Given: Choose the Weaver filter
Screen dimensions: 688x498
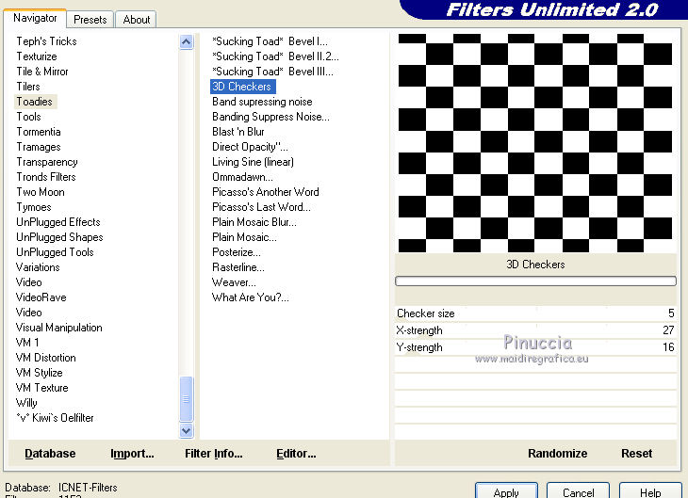Looking at the screenshot, I should pos(234,282).
